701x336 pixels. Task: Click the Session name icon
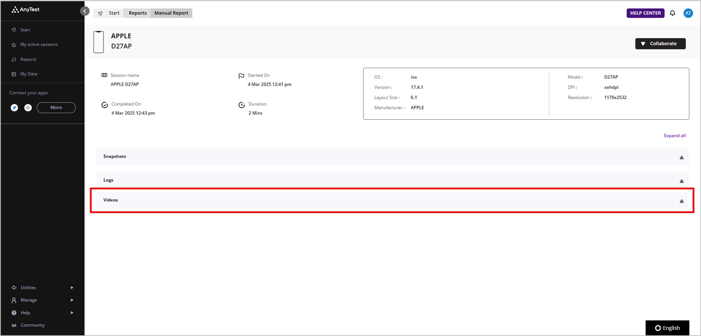tap(104, 75)
